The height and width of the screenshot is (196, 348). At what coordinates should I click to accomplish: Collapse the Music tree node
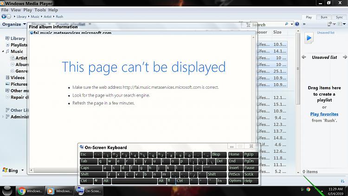[x=3, y=52]
